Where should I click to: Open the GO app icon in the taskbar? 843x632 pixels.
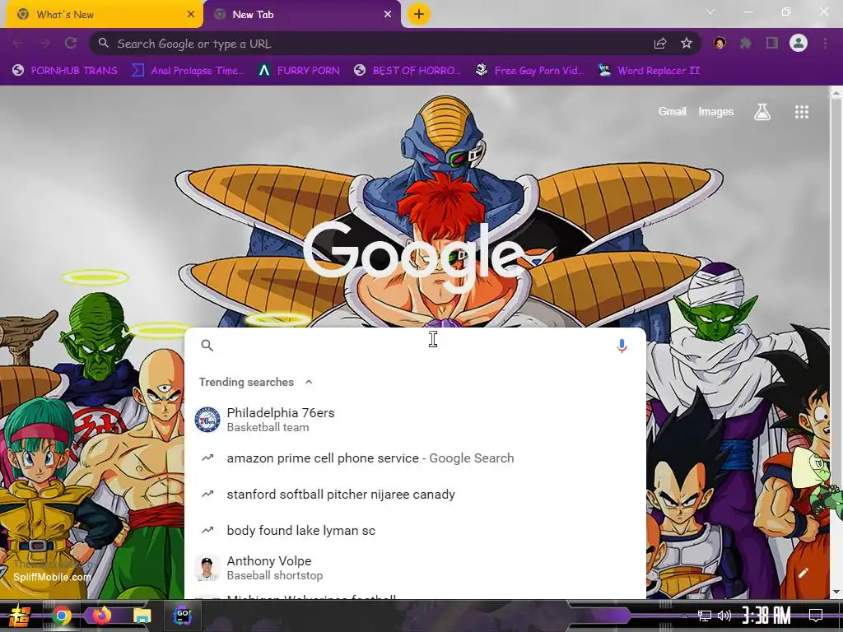click(182, 616)
